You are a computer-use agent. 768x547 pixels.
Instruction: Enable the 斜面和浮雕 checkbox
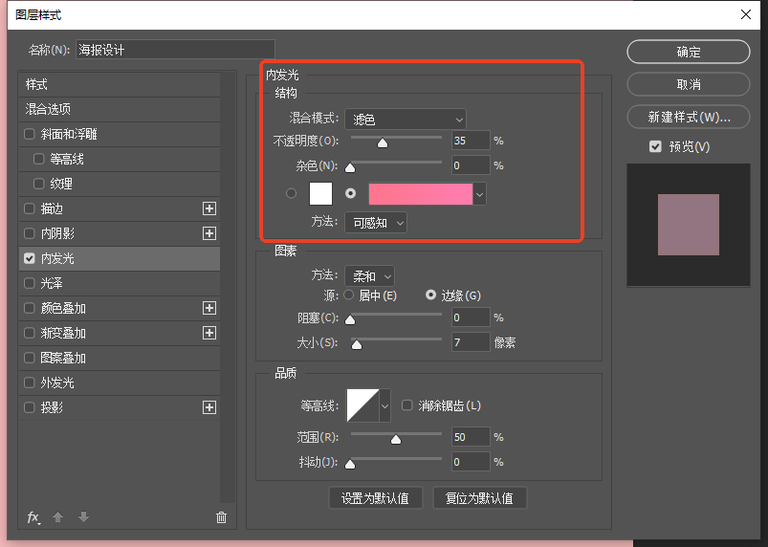pyautogui.click(x=31, y=134)
